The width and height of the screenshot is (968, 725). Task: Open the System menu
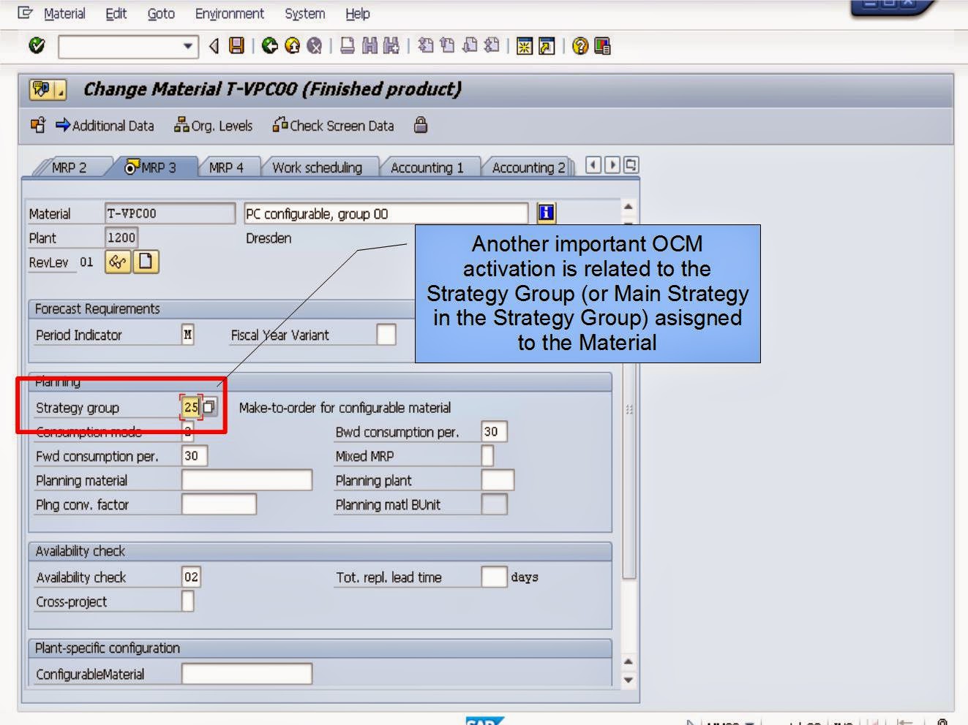(304, 14)
